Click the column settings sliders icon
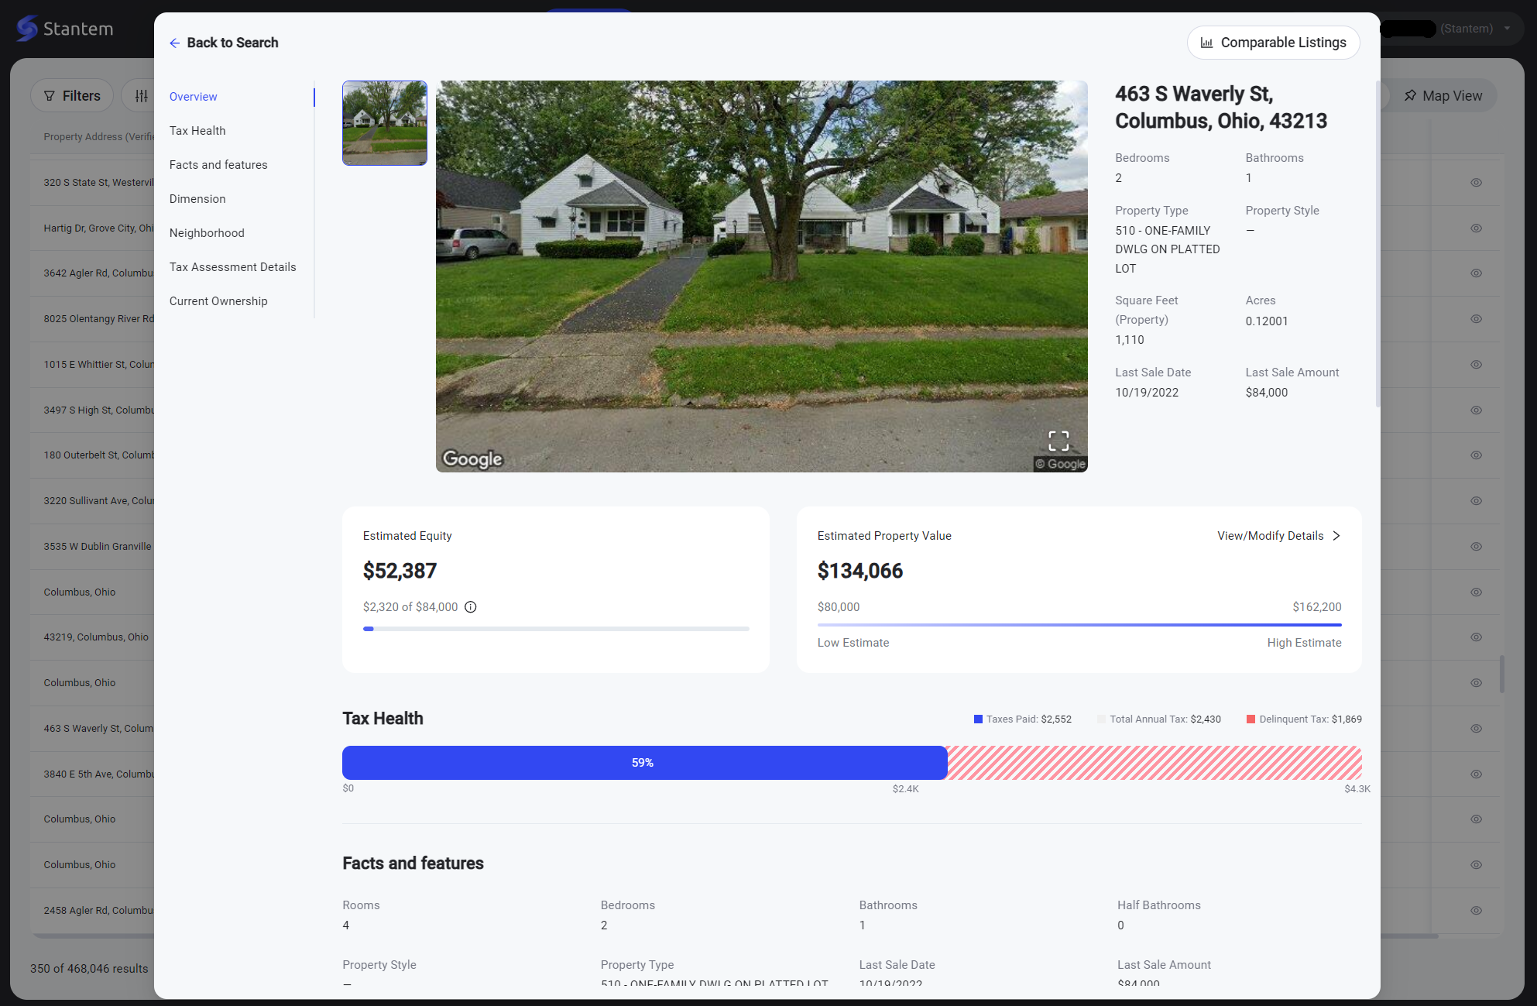 [142, 96]
